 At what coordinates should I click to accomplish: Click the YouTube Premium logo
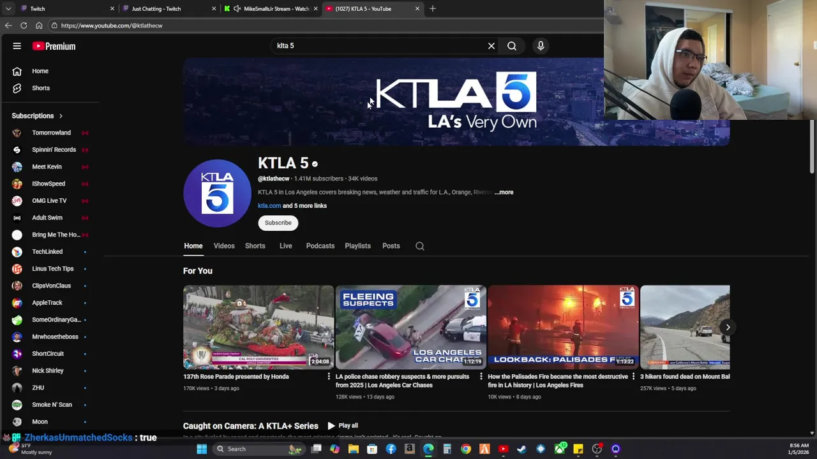coord(54,46)
